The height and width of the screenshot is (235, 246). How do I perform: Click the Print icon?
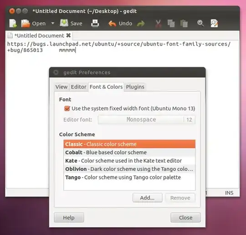click(x=95, y=23)
